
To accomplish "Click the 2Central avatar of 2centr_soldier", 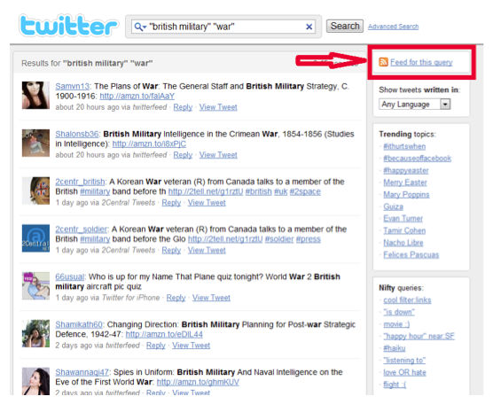I will (x=35, y=238).
